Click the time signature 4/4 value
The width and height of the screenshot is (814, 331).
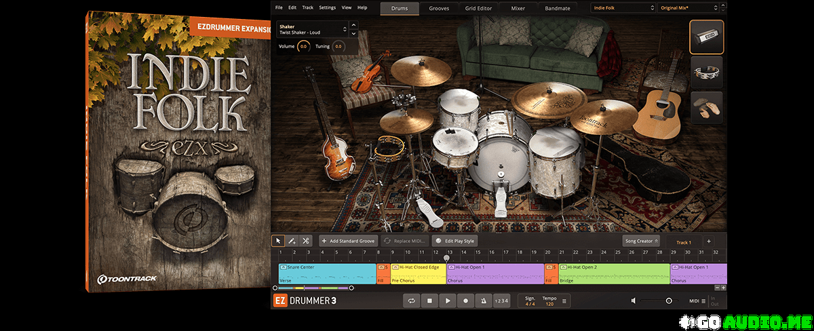click(530, 304)
